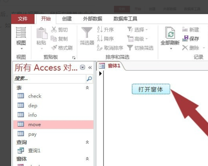Screen dimensions: 208x166
Task: Collapse the 表 tables group
Action: pos(87,88)
